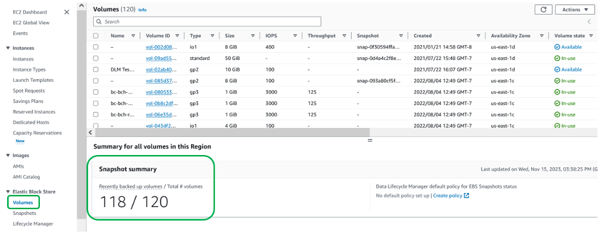Click the collapse chevron at top right
Image resolution: width=602 pixels, height=238 pixels.
589,22
